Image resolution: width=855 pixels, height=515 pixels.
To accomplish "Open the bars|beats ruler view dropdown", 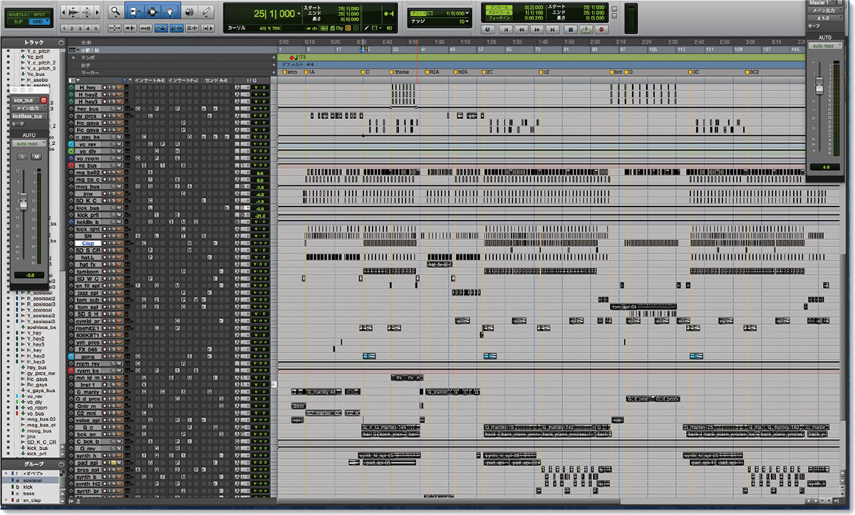I will (77, 50).
